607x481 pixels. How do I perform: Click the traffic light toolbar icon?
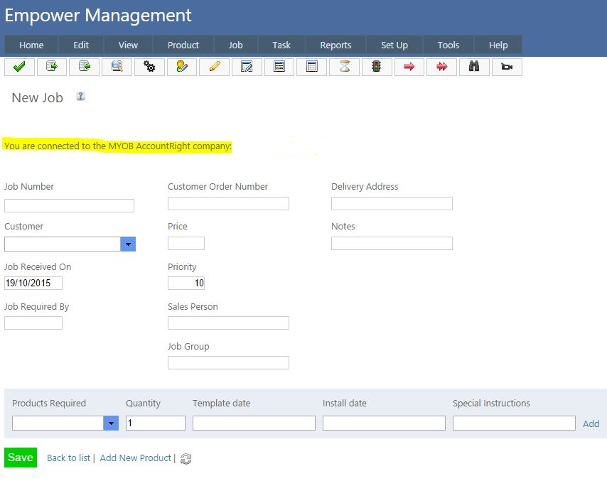pyautogui.click(x=377, y=67)
